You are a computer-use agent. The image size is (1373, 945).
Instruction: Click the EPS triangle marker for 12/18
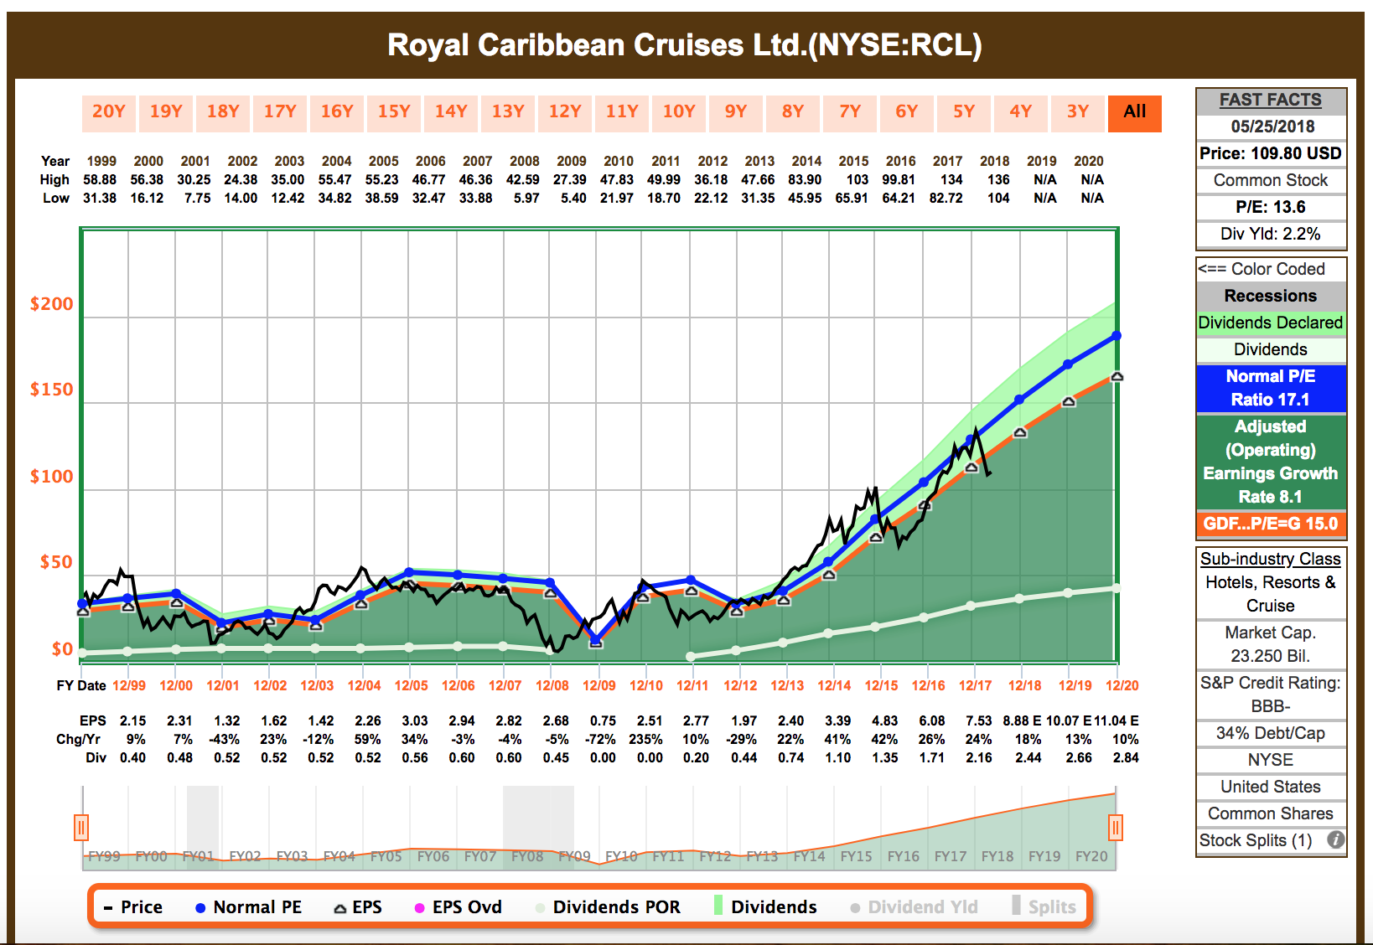(1020, 433)
